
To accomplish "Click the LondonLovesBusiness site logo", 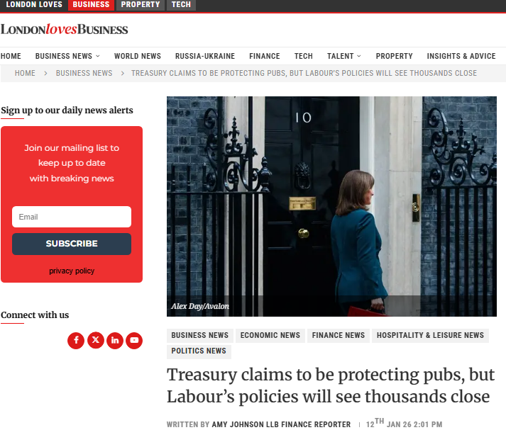I will (x=64, y=29).
